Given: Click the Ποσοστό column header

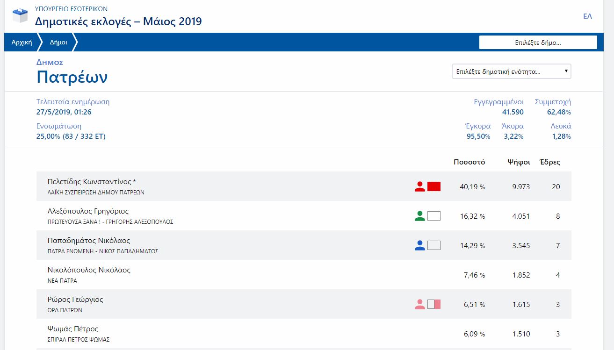Looking at the screenshot, I should (x=469, y=162).
